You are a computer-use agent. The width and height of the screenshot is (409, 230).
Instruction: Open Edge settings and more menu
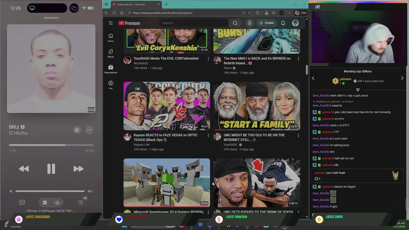(289, 13)
